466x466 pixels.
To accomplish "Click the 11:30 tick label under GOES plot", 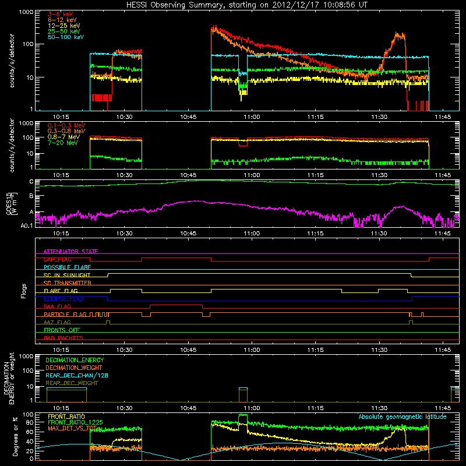I will coord(379,234).
